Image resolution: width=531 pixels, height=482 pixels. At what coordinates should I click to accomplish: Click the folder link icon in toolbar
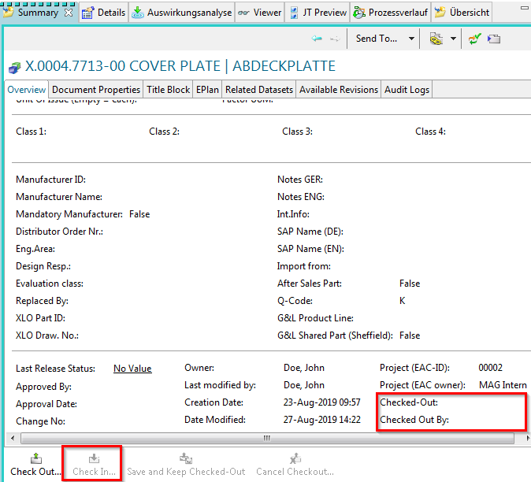point(436,39)
